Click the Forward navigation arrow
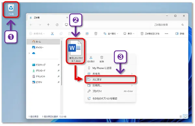 click(40, 25)
